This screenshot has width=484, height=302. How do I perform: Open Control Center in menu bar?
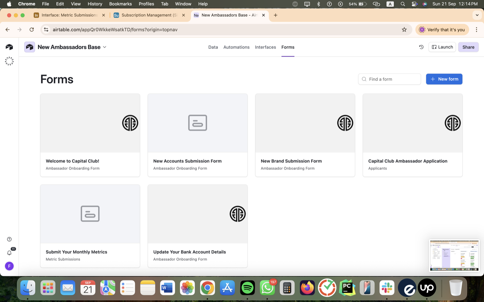coord(414,4)
